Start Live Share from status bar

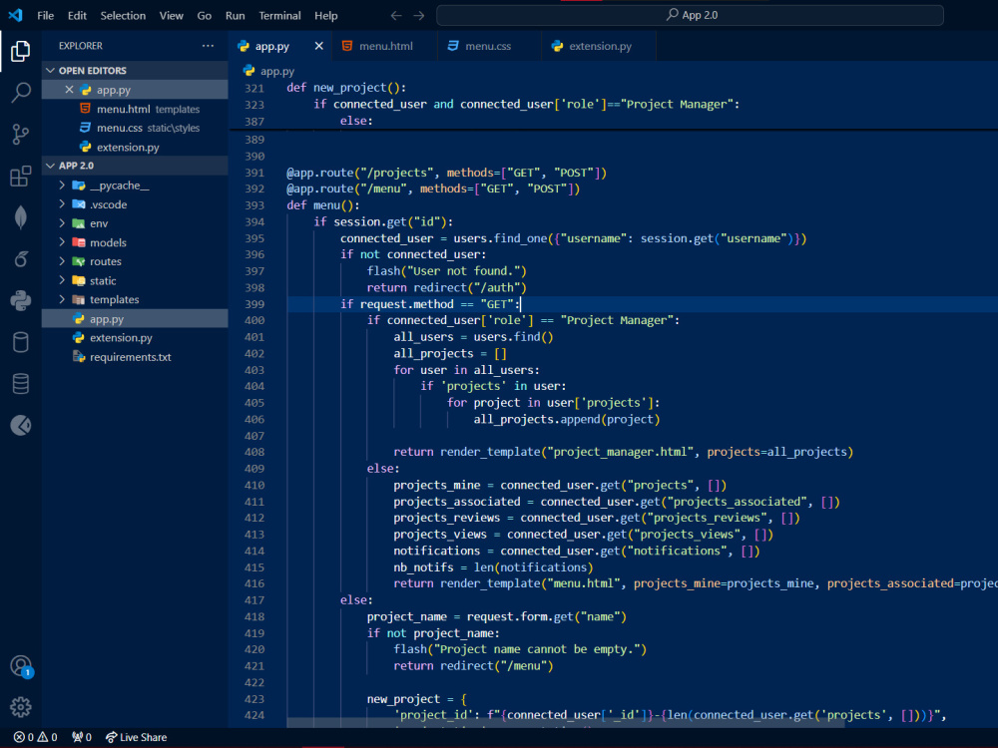click(136, 737)
